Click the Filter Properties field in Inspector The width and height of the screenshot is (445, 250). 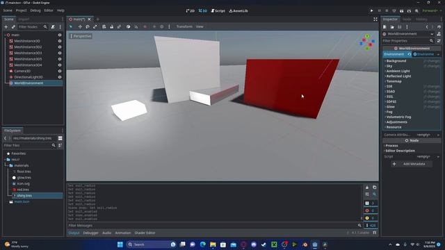(408, 41)
